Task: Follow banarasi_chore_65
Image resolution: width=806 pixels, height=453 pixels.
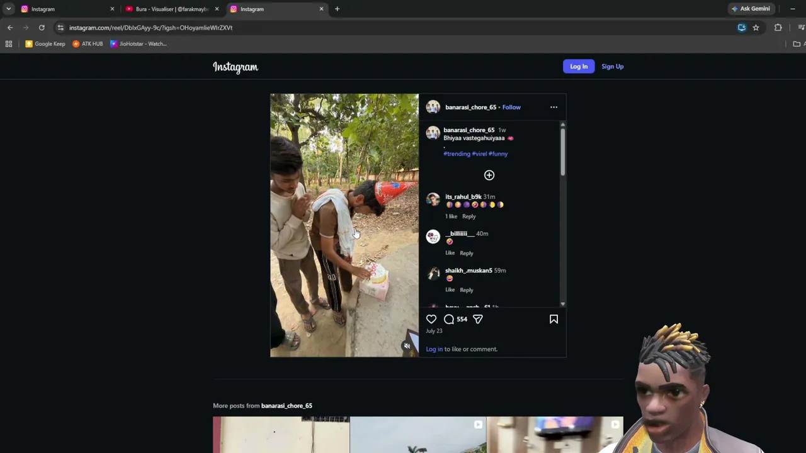Action: [511, 107]
